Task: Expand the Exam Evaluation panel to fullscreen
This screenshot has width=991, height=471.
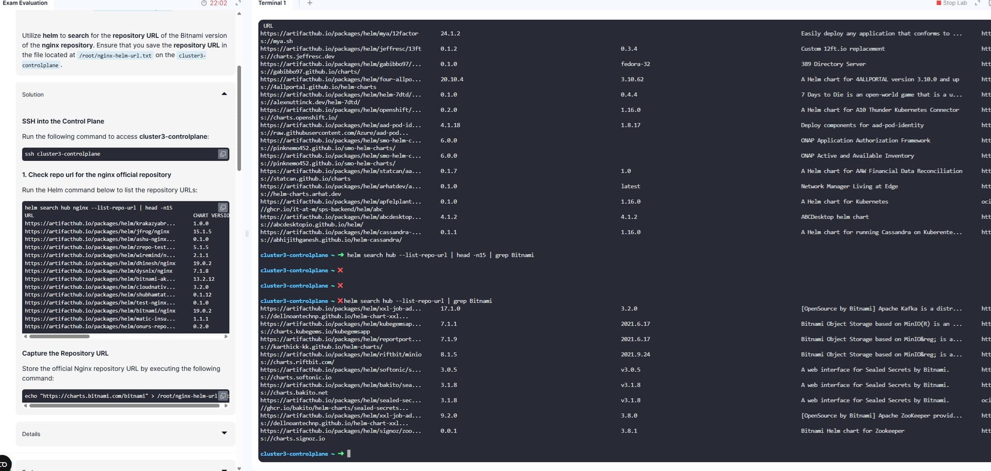Action: point(238,3)
